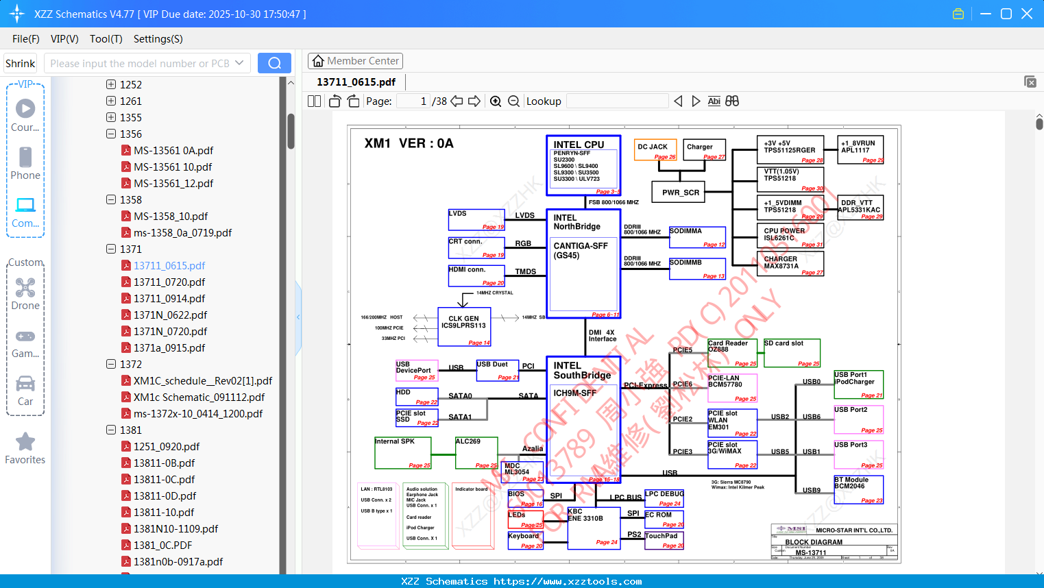Image resolution: width=1044 pixels, height=588 pixels.
Task: Open 1371N_0622.pdf file
Action: pos(170,315)
